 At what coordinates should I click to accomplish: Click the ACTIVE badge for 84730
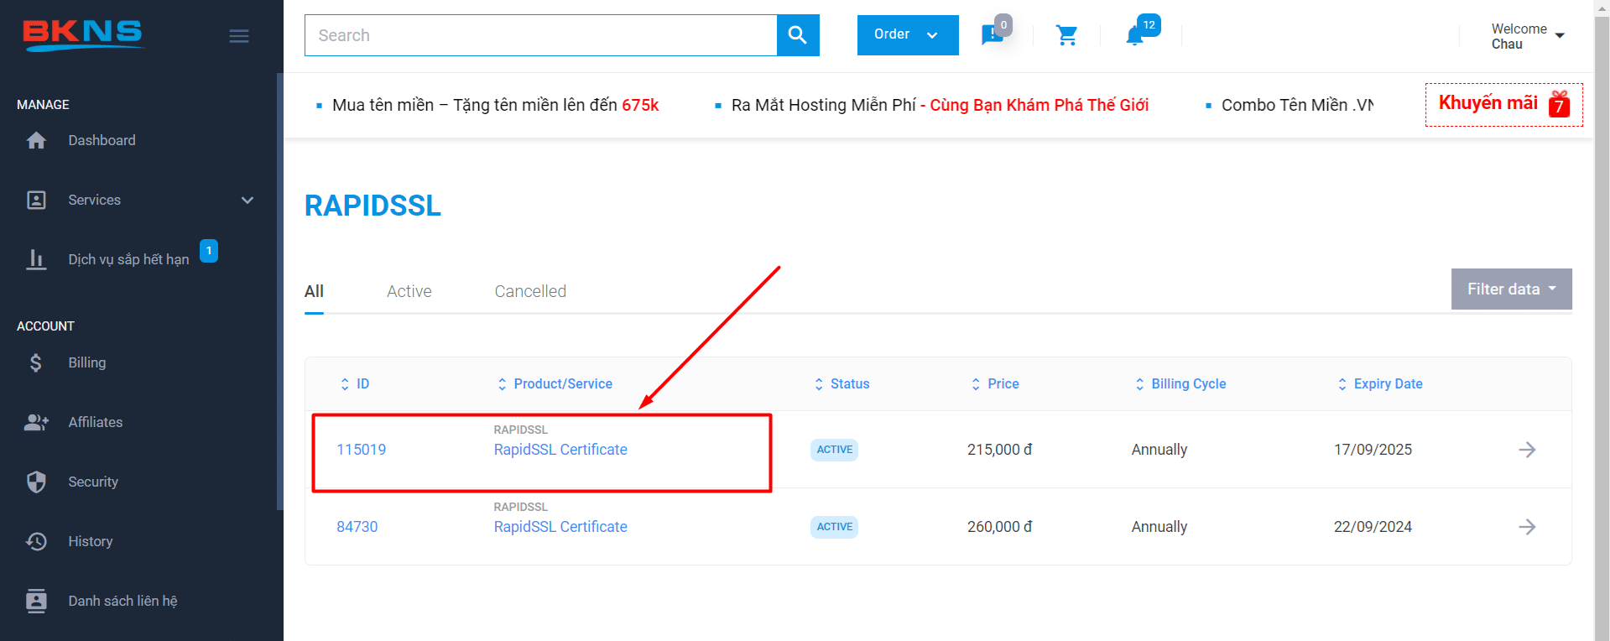pyautogui.click(x=835, y=527)
